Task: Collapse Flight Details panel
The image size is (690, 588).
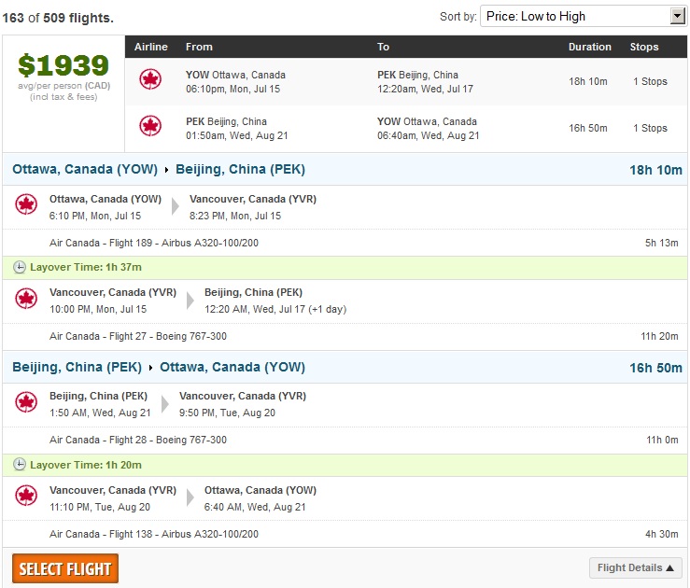Action: (x=636, y=567)
